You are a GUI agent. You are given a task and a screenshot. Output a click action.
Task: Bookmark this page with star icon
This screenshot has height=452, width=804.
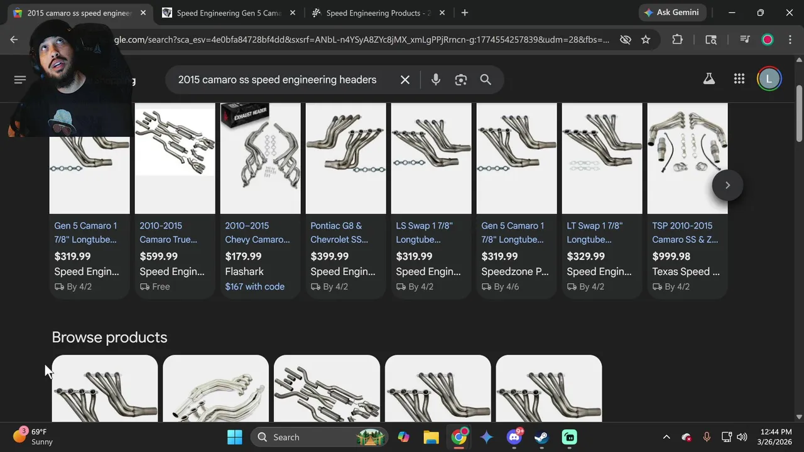[x=646, y=40]
